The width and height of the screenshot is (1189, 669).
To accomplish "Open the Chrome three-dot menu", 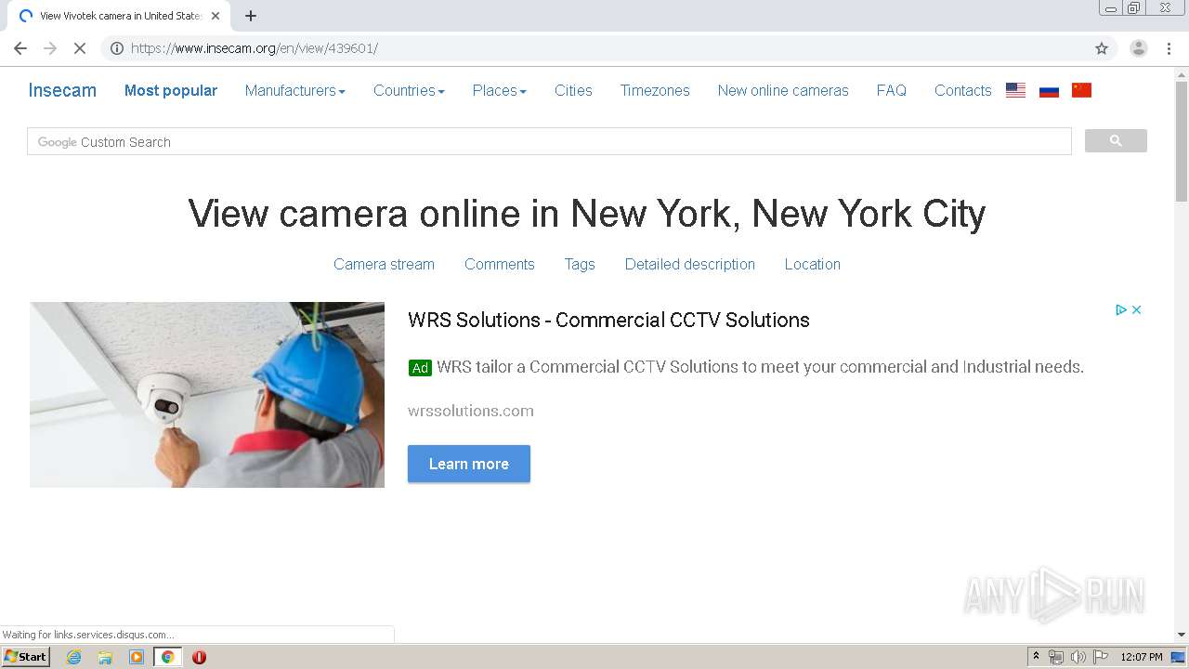I will click(1169, 48).
